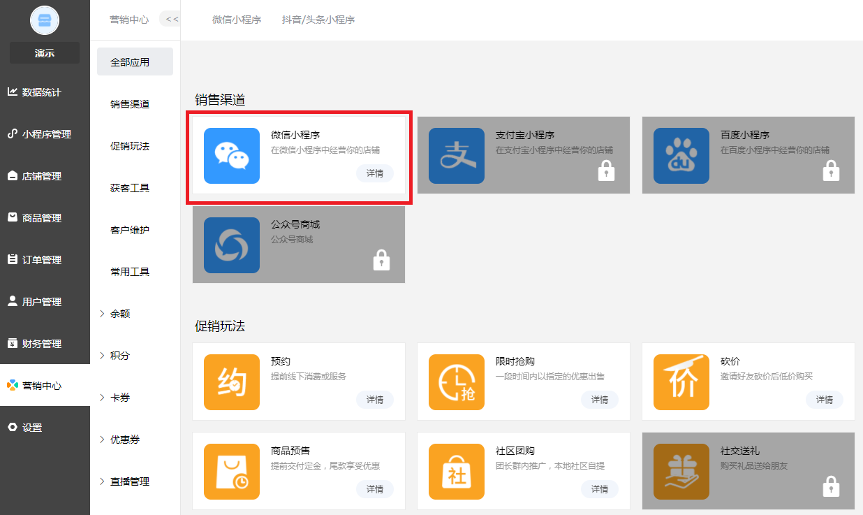
Task: Click lock icon on 支付宝小程序 card
Action: point(606,171)
